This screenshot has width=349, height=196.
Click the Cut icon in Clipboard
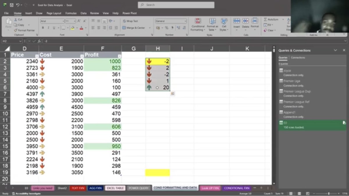coord(16,19)
